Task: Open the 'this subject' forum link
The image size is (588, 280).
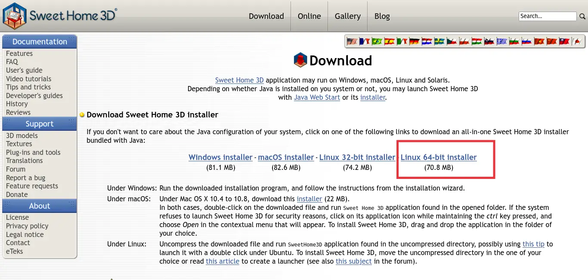Action: [354, 261]
